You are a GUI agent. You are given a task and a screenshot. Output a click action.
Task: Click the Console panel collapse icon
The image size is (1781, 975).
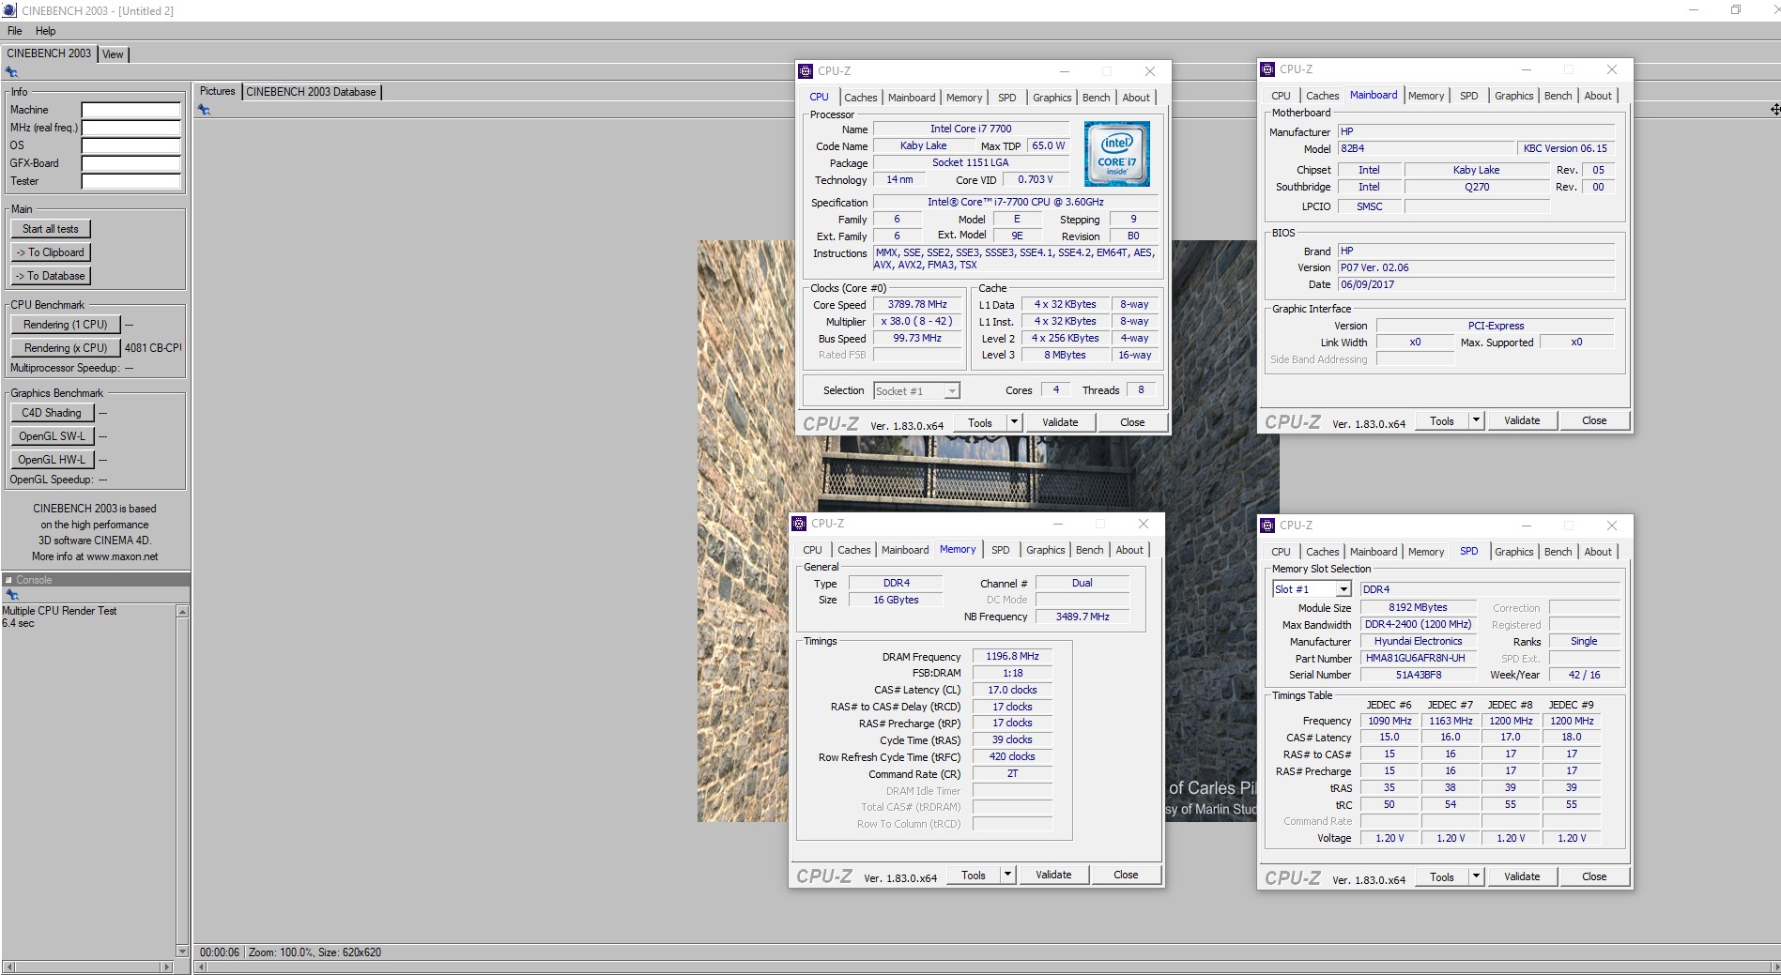(x=8, y=580)
